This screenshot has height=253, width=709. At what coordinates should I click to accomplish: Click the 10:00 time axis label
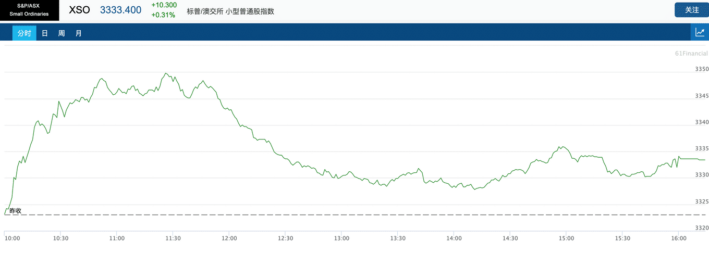[12, 238]
